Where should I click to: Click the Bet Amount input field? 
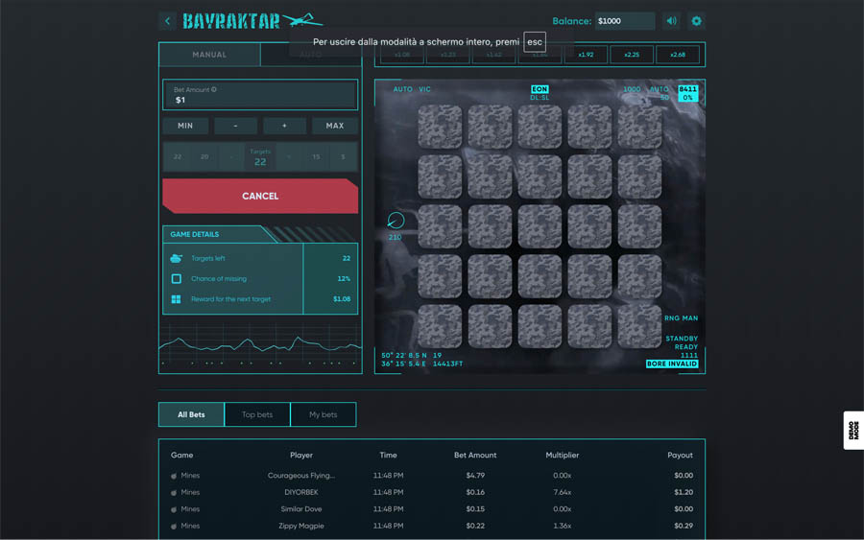point(260,95)
